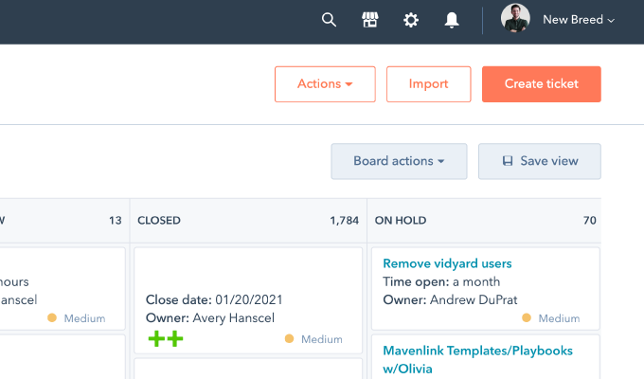The image size is (644, 379).
Task: Open the search magnifier icon
Action: pos(329,20)
